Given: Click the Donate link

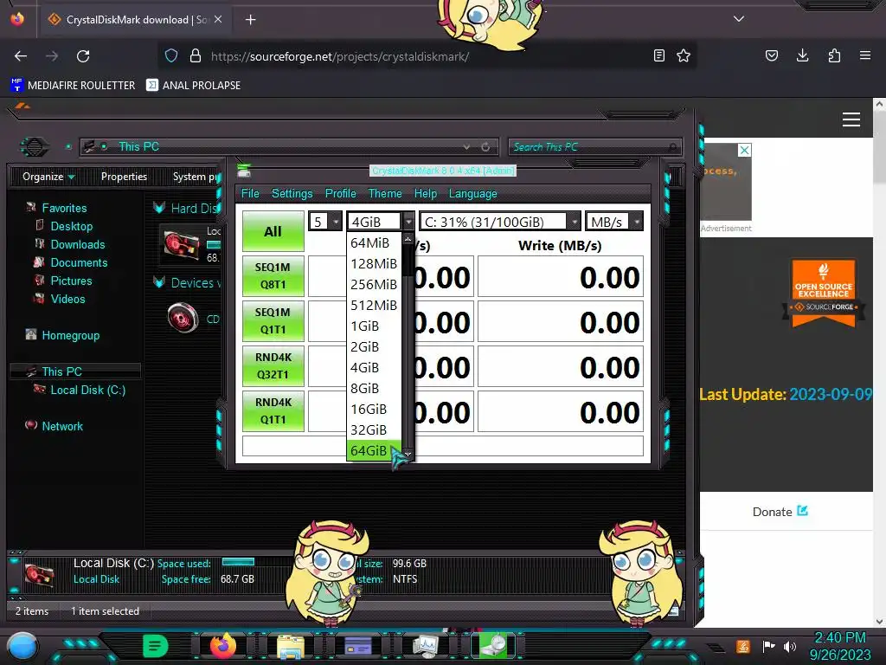Looking at the screenshot, I should coord(780,511).
